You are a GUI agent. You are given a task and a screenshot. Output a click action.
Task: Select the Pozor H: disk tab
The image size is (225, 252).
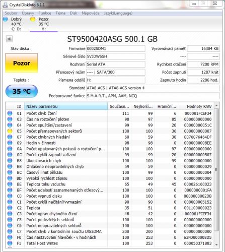44,24
